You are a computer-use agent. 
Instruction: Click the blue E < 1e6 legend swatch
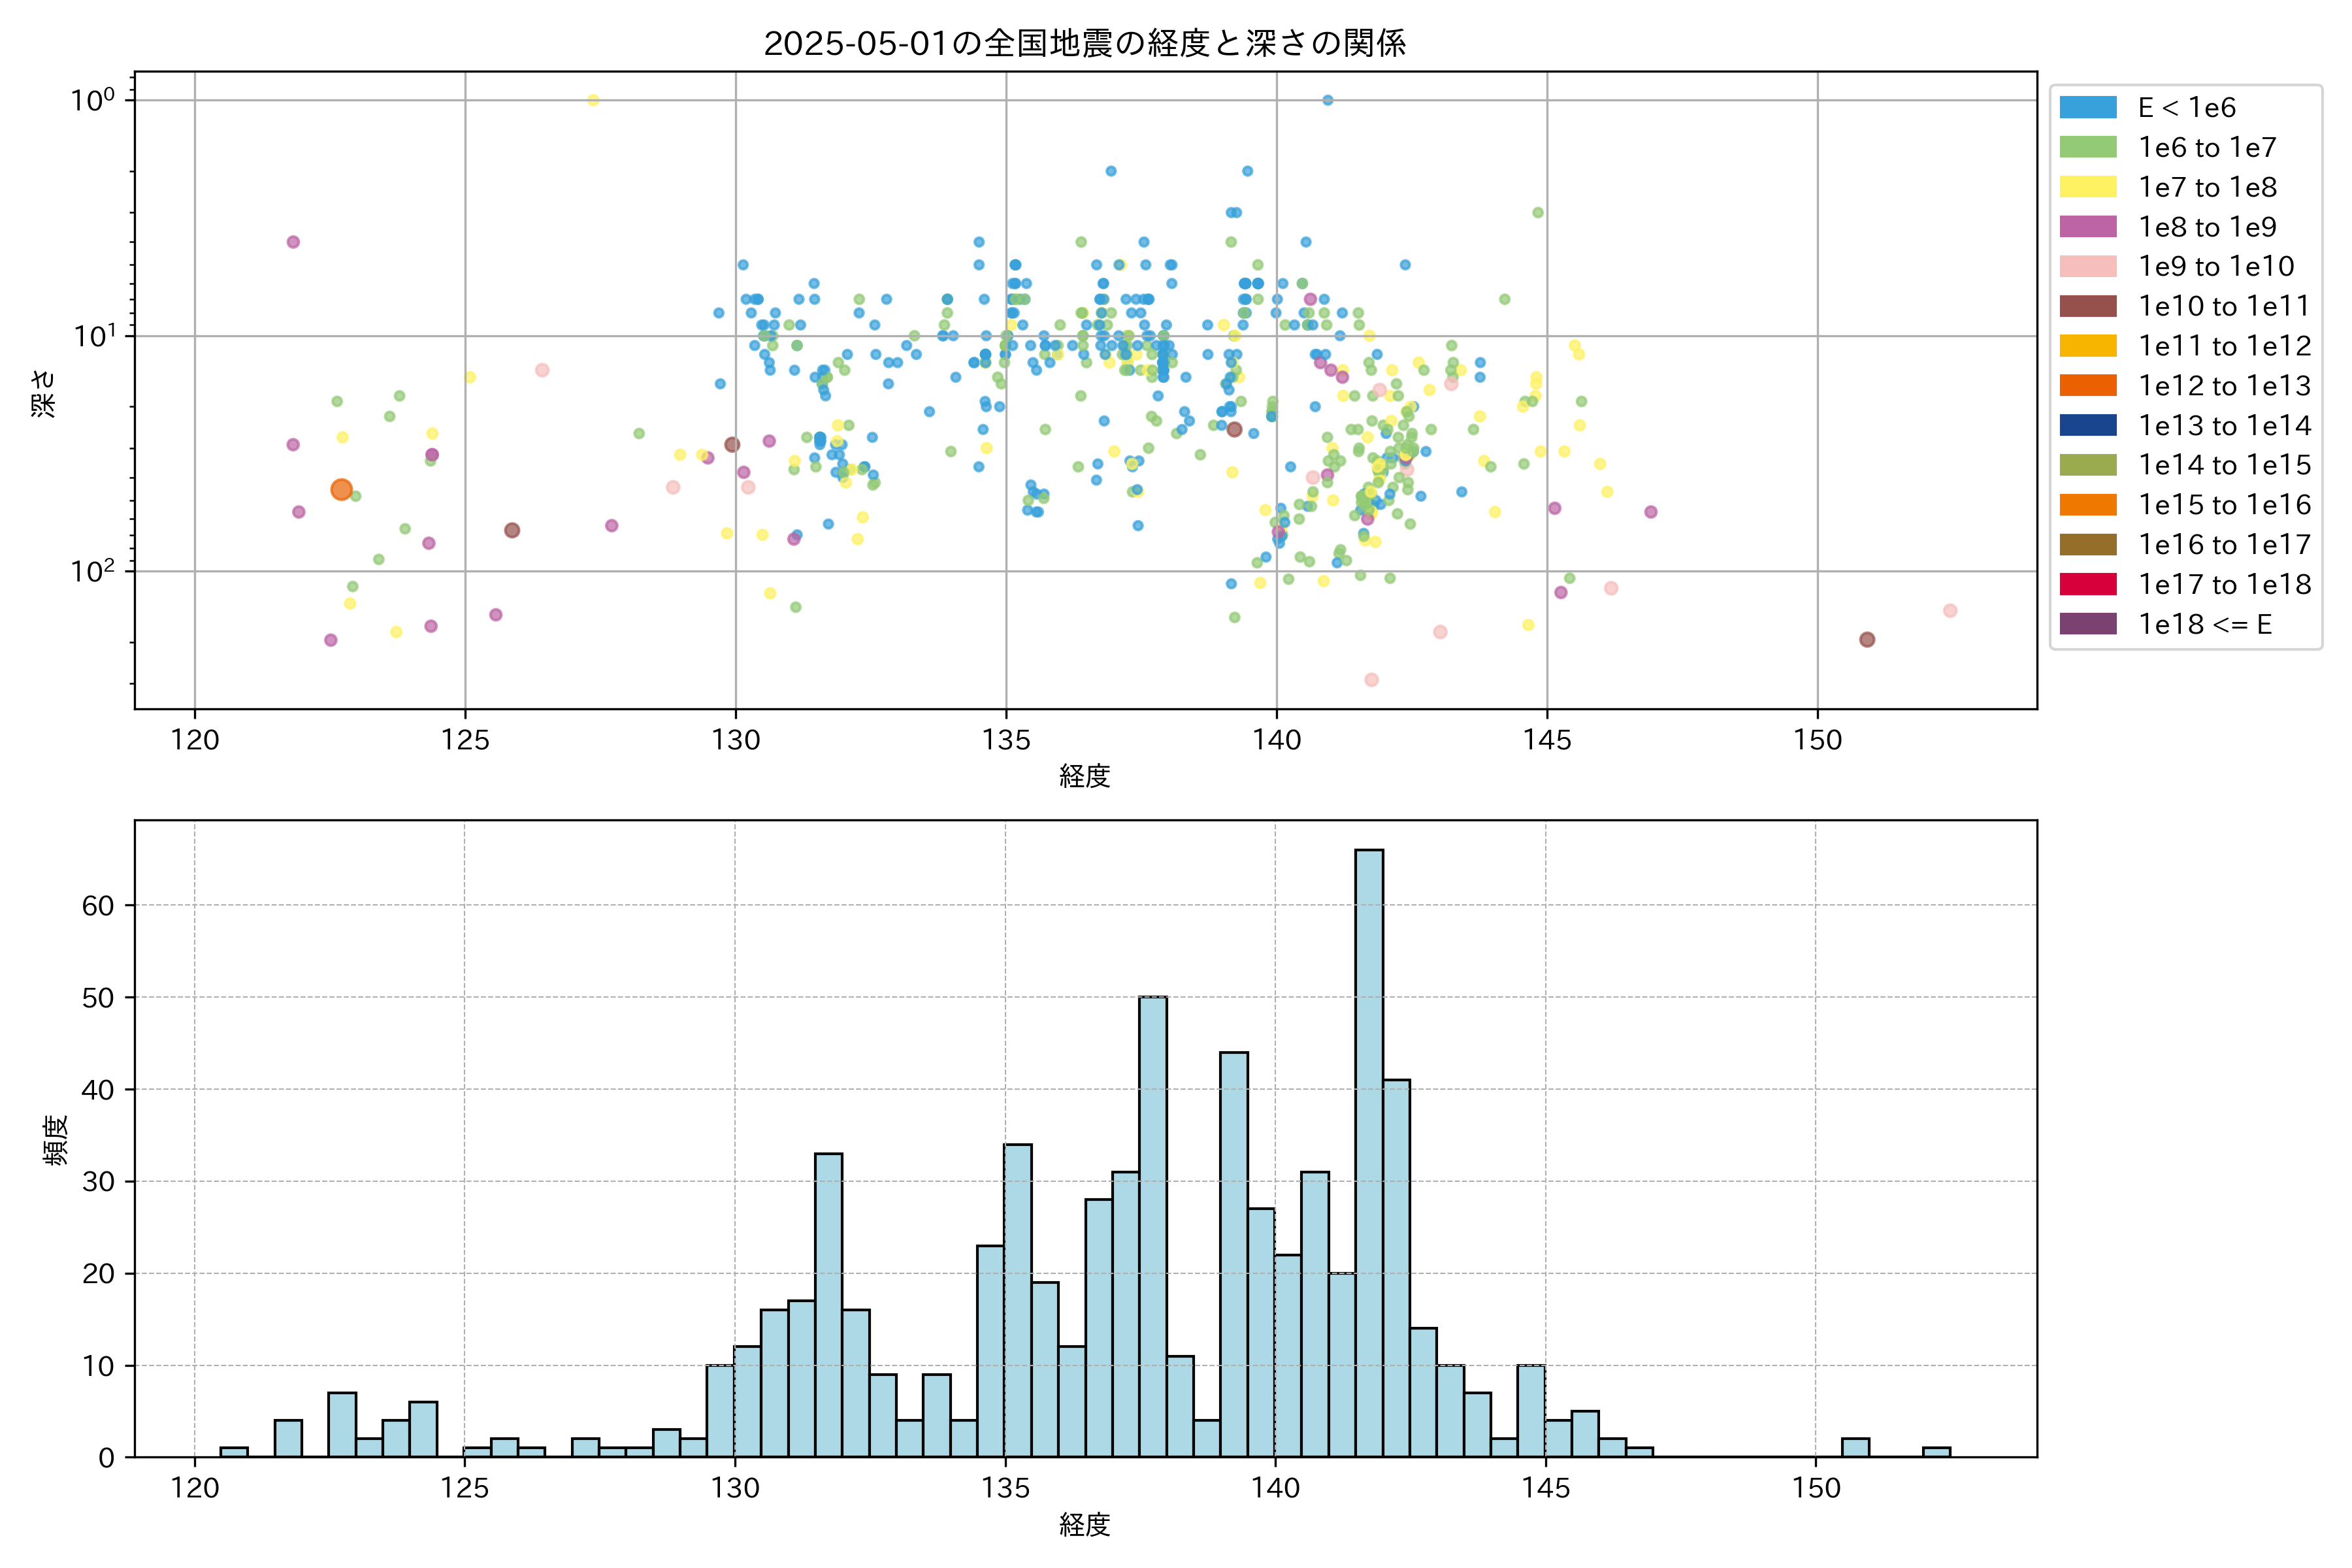[x=2088, y=108]
